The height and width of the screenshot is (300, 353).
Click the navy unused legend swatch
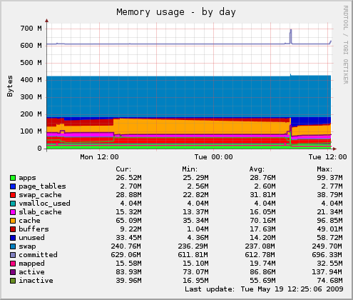pyautogui.click(x=13, y=238)
